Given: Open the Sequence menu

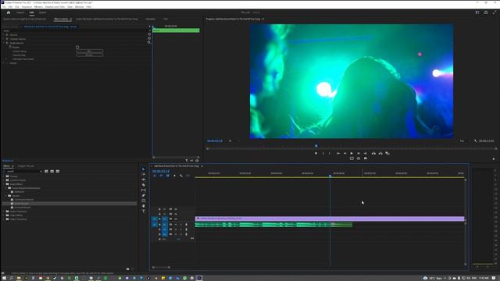Looking at the screenshot, I should [x=27, y=7].
